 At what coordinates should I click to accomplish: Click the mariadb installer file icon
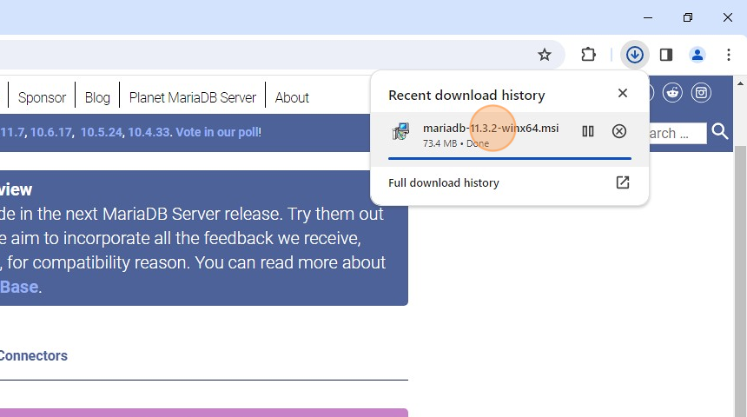400,131
